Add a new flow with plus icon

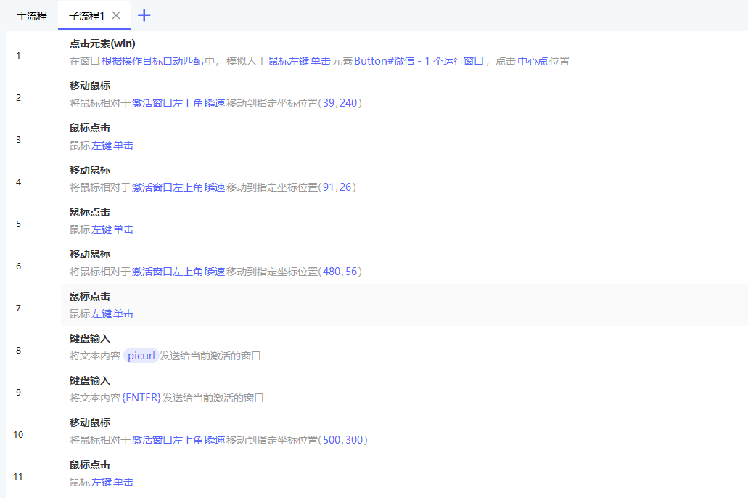[x=144, y=15]
